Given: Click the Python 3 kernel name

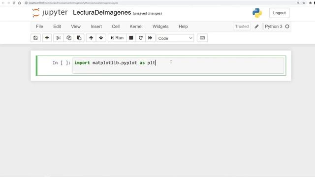Looking at the screenshot, I should click(274, 27).
